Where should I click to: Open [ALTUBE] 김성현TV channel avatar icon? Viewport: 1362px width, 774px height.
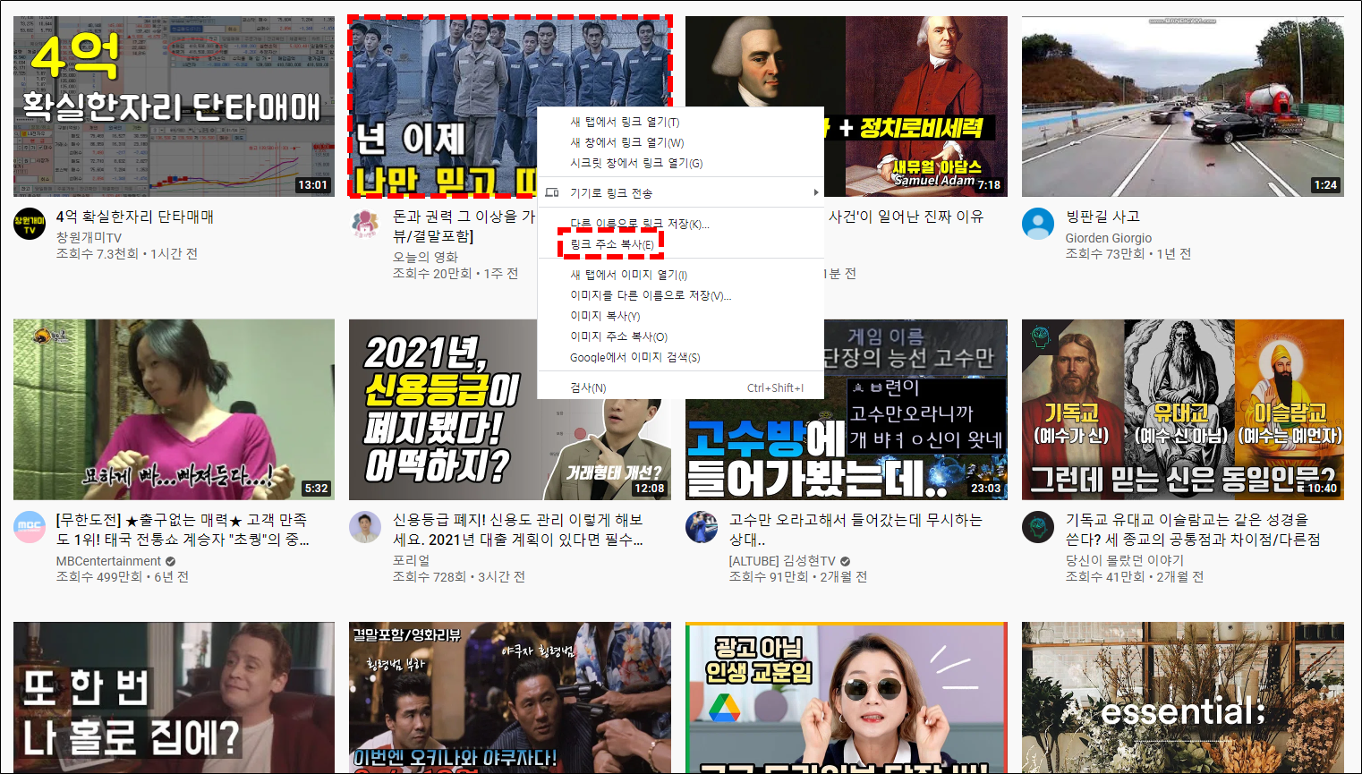702,527
